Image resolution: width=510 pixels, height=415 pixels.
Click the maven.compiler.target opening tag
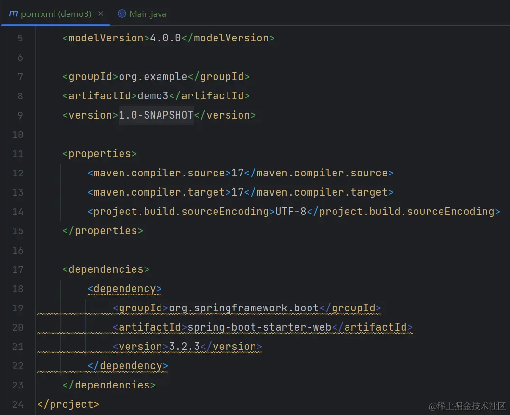159,192
